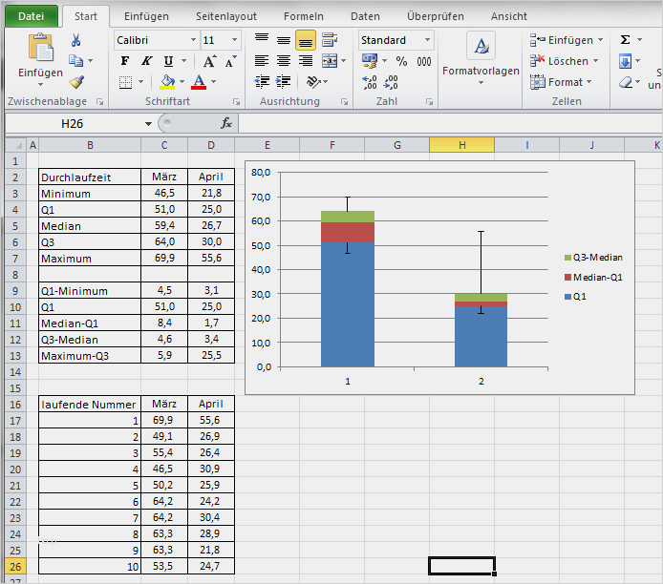Switch to the Formeln ribbon tab
Image resolution: width=663 pixels, height=584 pixels.
[304, 16]
